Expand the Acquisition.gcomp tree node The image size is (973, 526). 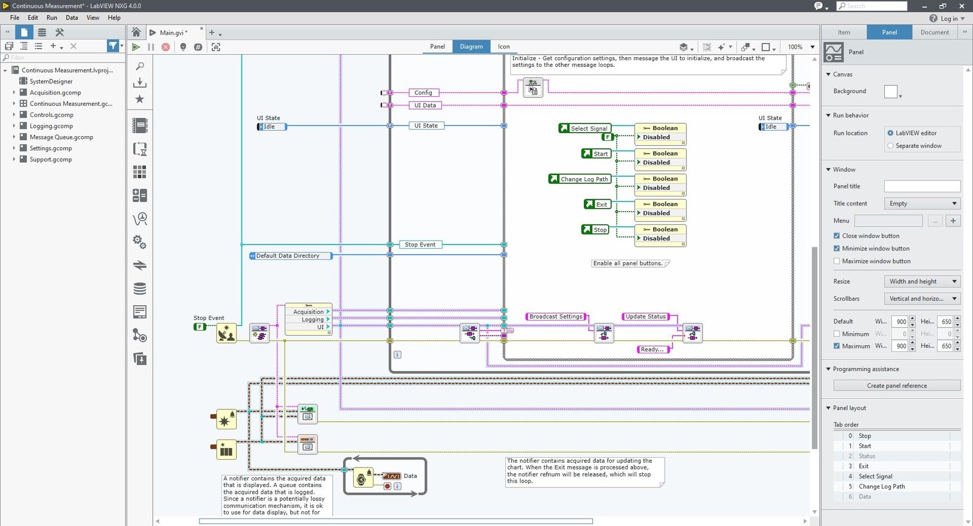14,92
